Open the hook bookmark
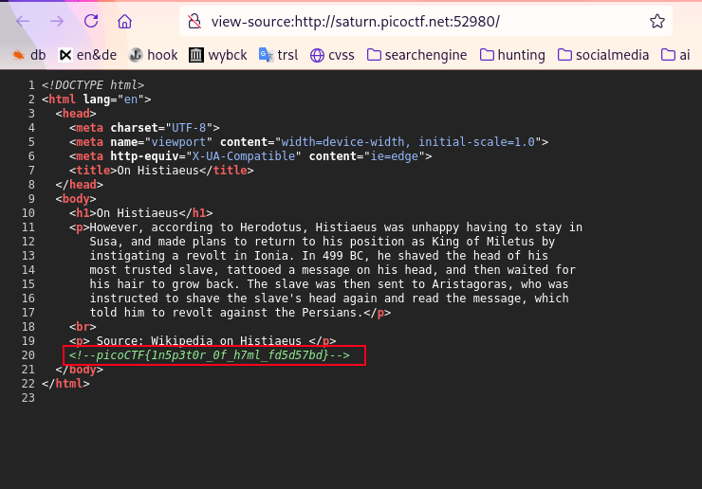Image resolution: width=702 pixels, height=489 pixels. click(153, 55)
